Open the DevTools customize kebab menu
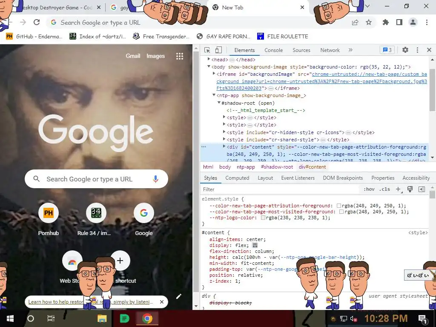Image resolution: width=436 pixels, height=327 pixels. point(417,50)
